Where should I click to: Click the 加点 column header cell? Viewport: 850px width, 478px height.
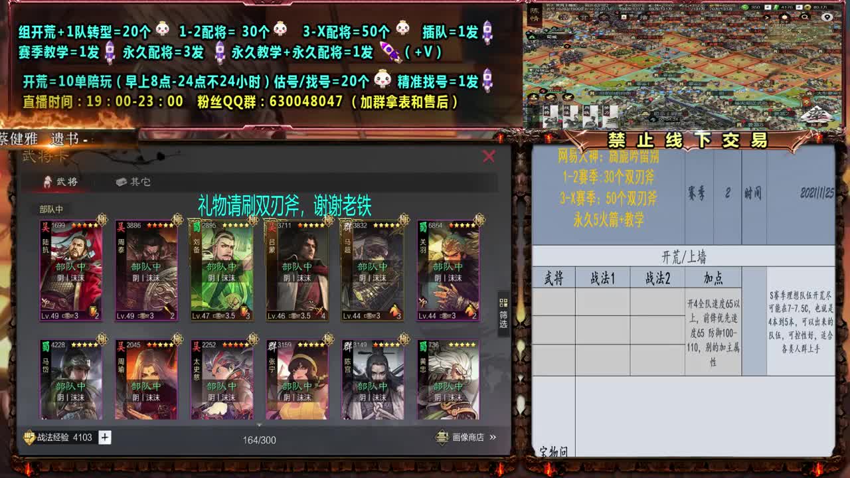click(713, 278)
